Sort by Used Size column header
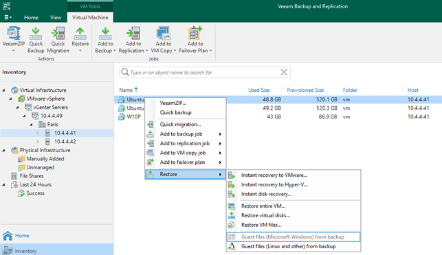Viewport: 442px width, 255px height. point(258,90)
